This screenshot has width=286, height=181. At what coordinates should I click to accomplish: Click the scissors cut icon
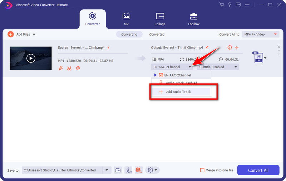tap(69, 68)
